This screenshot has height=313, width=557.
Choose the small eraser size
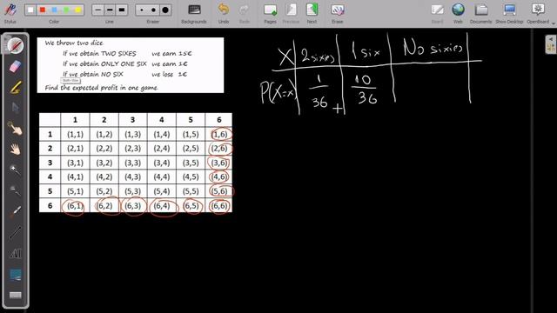[142, 10]
